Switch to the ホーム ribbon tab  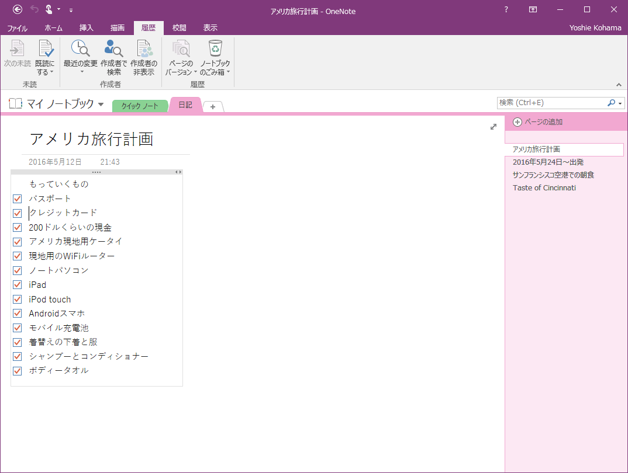54,28
